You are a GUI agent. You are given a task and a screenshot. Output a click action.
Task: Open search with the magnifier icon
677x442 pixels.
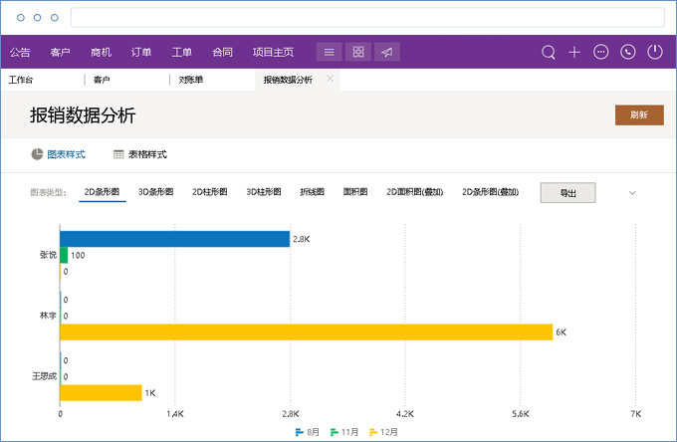pos(548,52)
